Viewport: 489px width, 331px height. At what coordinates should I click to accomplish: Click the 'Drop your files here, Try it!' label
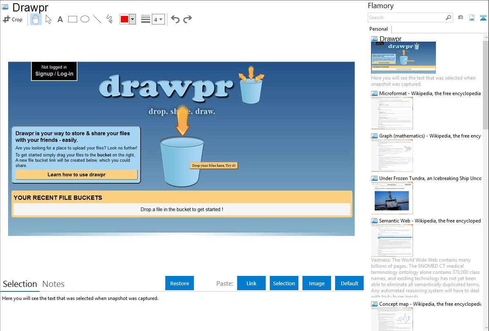coord(213,165)
